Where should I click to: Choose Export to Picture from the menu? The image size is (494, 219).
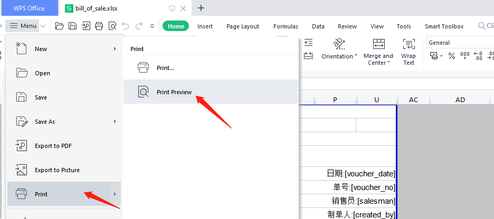pyautogui.click(x=57, y=170)
